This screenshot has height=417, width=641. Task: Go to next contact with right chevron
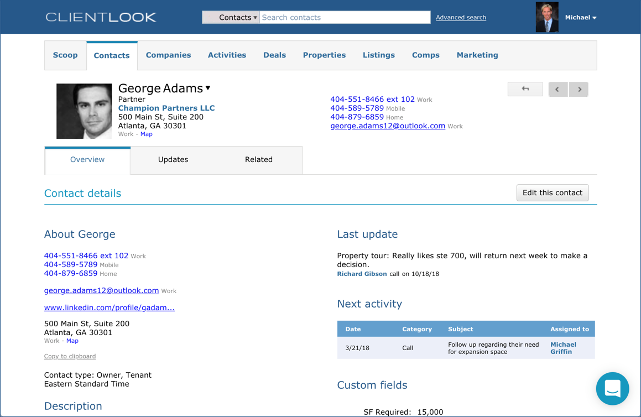click(579, 89)
